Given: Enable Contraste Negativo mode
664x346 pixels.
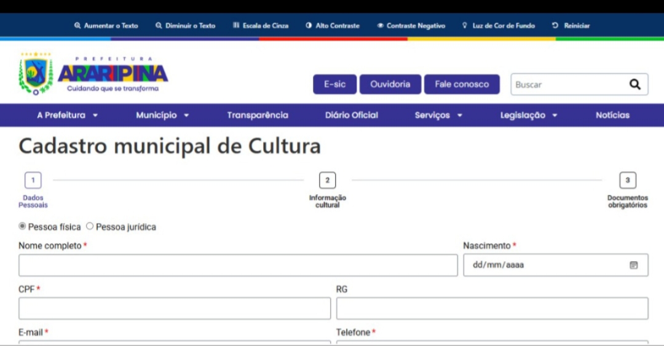Looking at the screenshot, I should pos(411,26).
